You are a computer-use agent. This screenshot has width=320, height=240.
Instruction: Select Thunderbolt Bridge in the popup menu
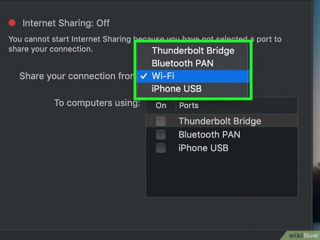[x=193, y=51]
